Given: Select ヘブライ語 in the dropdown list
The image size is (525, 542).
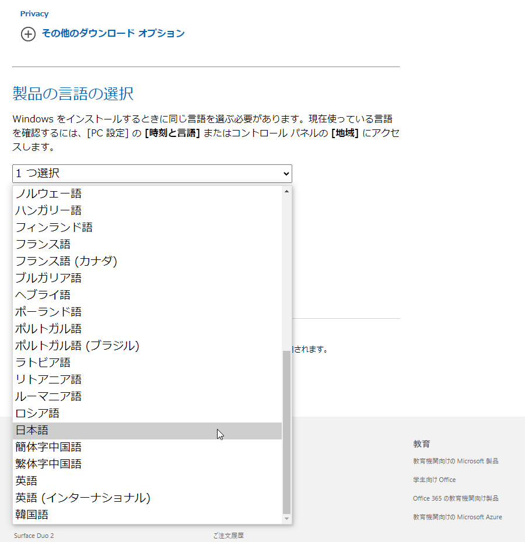Looking at the screenshot, I should coord(147,295).
